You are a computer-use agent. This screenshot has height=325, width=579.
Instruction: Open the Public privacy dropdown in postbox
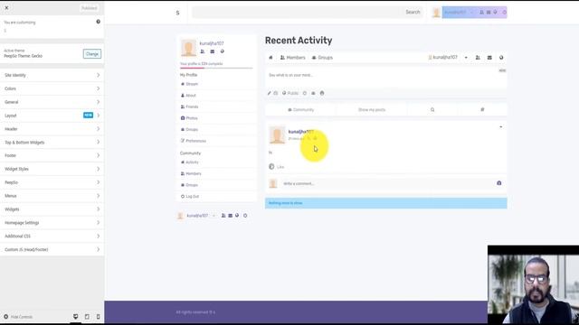tap(290, 93)
